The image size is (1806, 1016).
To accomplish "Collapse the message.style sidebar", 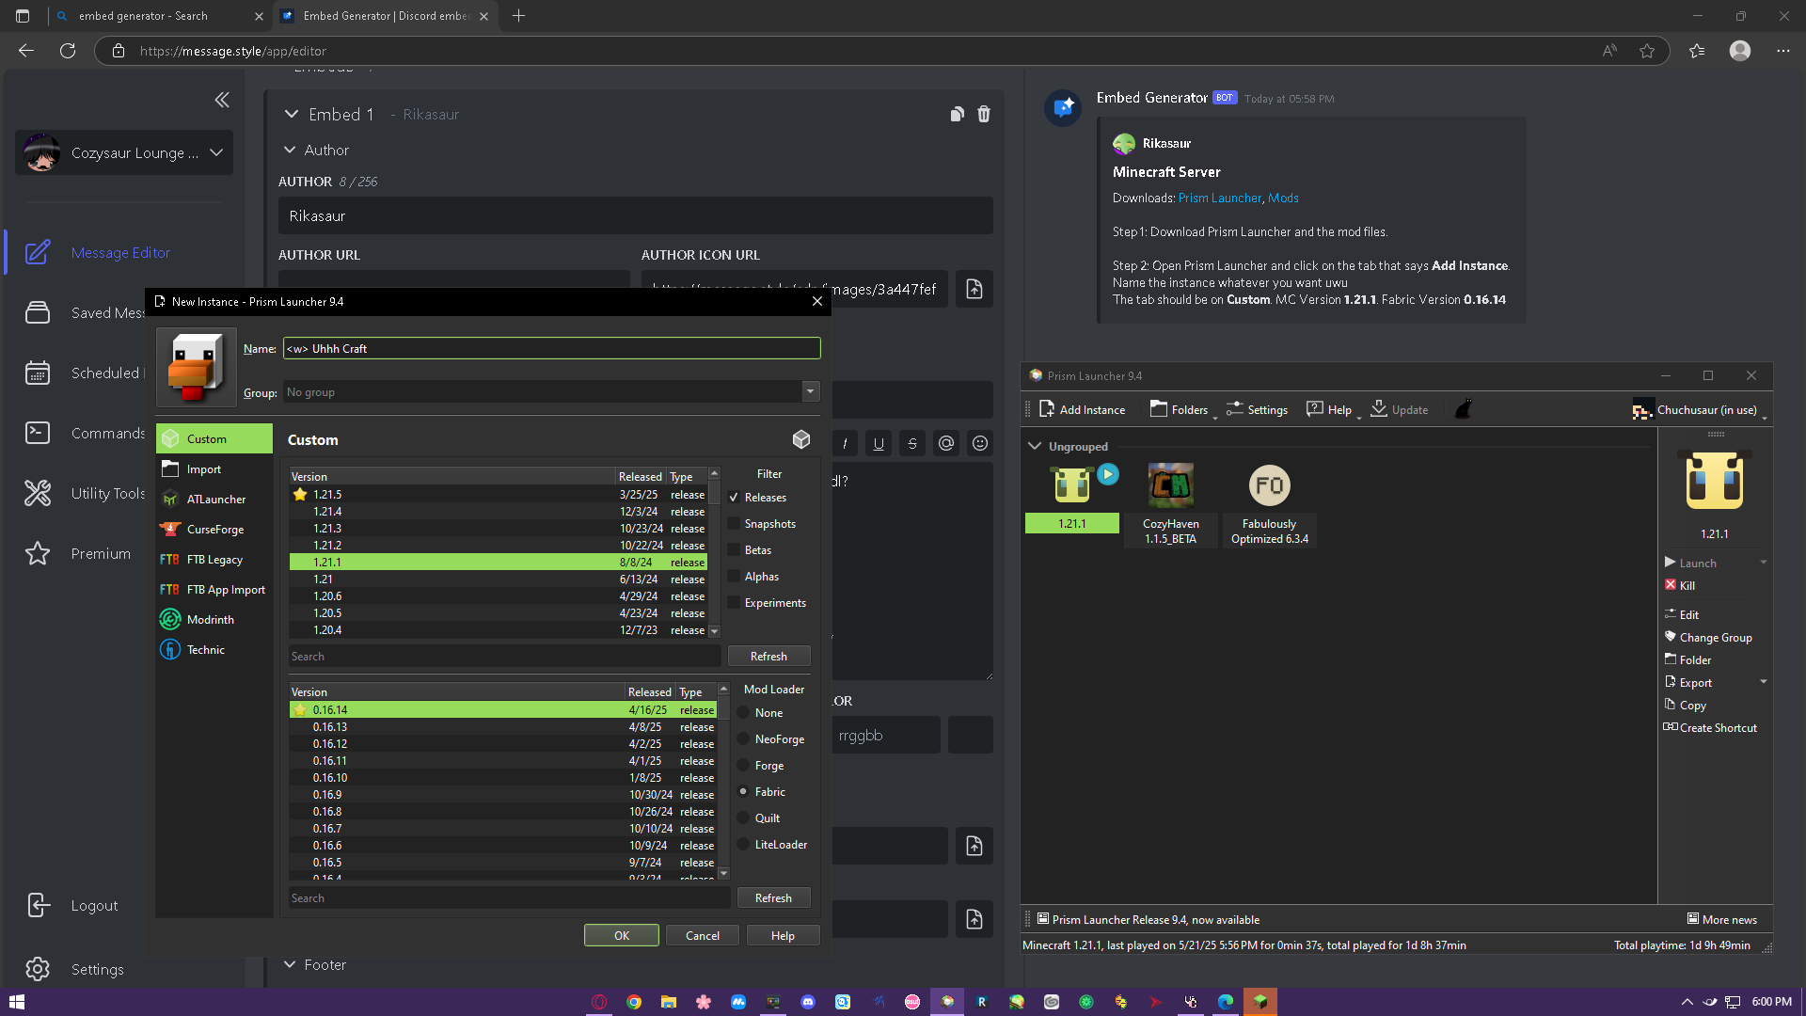I will point(222,100).
